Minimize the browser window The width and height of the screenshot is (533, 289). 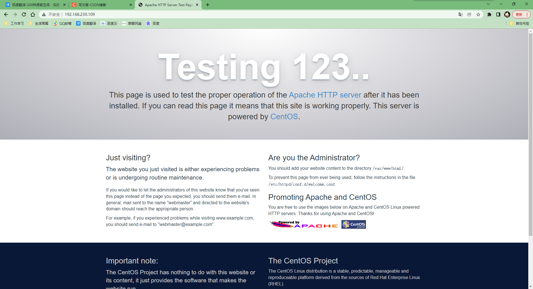501,4
